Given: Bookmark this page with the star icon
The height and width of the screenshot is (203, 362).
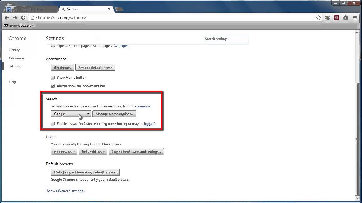Looking at the screenshot, I should tap(319, 18).
